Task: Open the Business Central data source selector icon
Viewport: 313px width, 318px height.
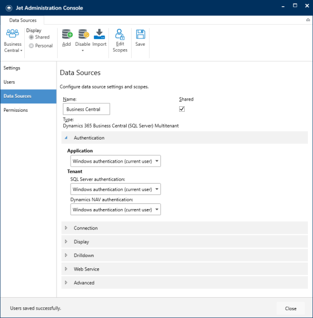Action: (x=12, y=34)
